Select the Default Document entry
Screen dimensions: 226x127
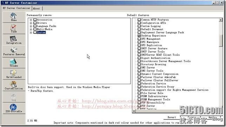(x=152, y=29)
